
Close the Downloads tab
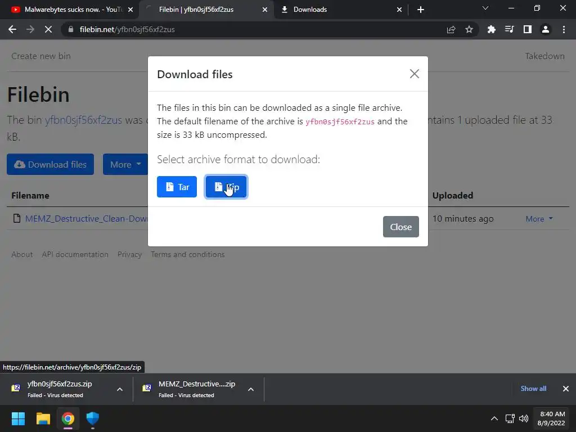399,10
